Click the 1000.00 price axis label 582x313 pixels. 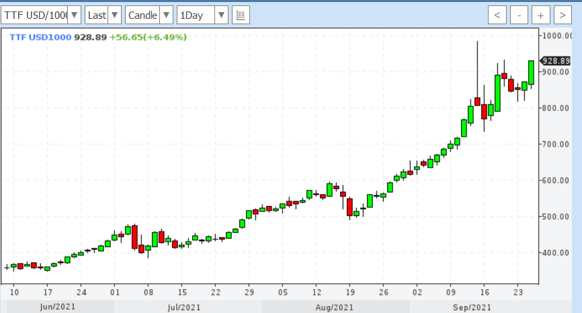pyautogui.click(x=556, y=36)
